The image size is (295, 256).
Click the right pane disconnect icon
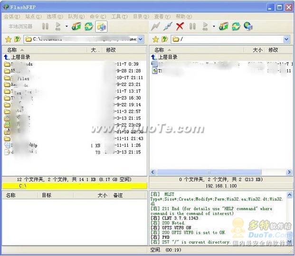pos(168,26)
